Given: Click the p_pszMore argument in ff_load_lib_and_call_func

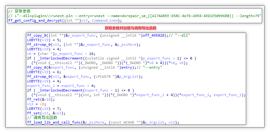Looking at the screenshot, I should (x=94, y=122).
